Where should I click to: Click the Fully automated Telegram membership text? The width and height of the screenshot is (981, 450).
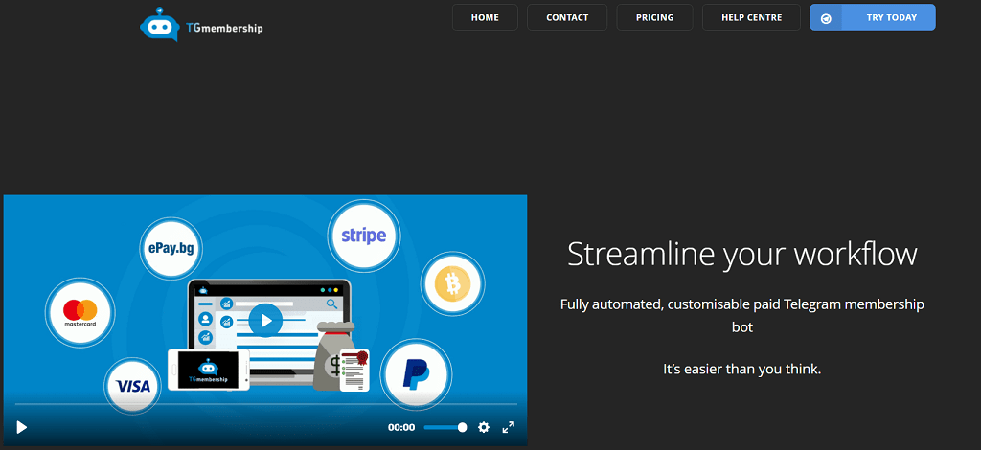pos(742,316)
